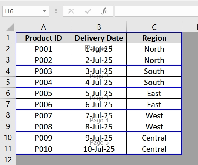
Task: Click into the formula bar input
Action: click(156, 11)
